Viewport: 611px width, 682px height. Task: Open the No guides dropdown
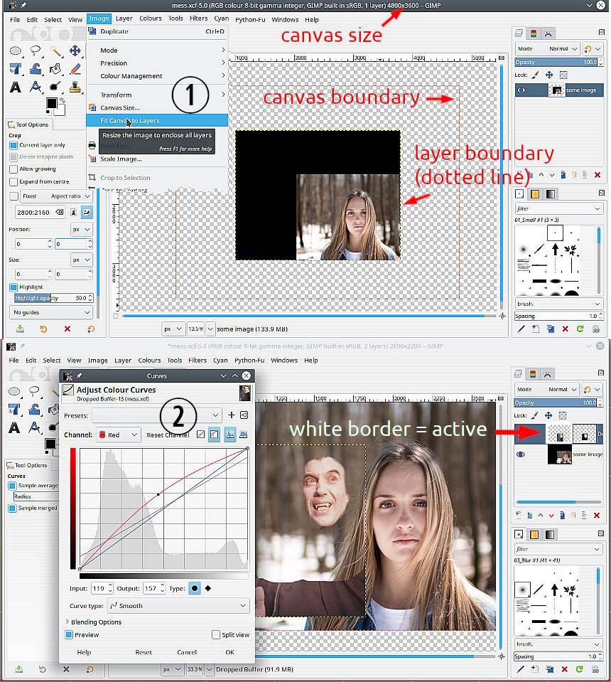coord(51,312)
